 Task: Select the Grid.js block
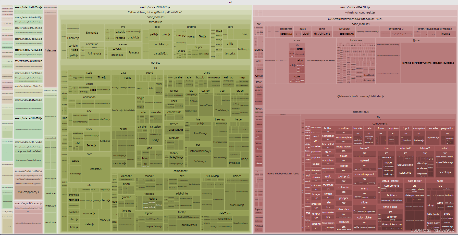(x=155, y=140)
